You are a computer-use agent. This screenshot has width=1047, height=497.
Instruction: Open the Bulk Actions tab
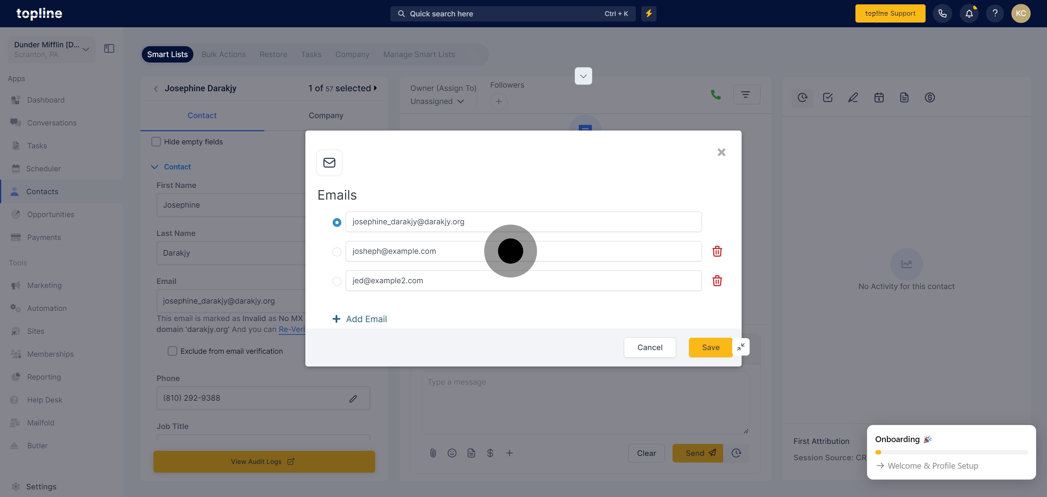tap(224, 55)
